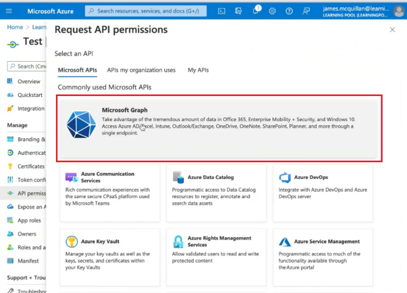
Task: Click the Integration assistant rocket icon
Action: (10, 109)
